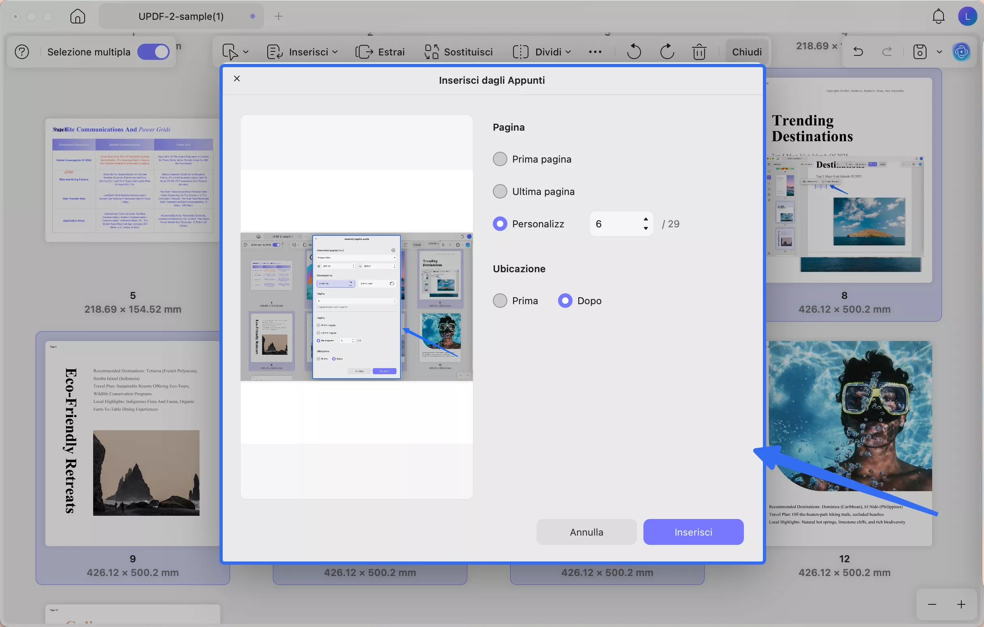
Task: Select the Prima pagina radio option
Action: [500, 159]
